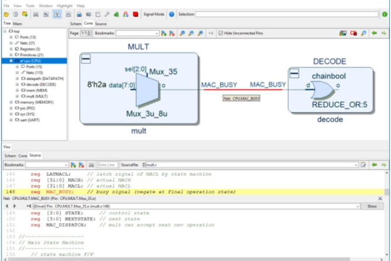Expand the memory (MEMORY) tree node
391x261 pixels.
tap(11, 102)
